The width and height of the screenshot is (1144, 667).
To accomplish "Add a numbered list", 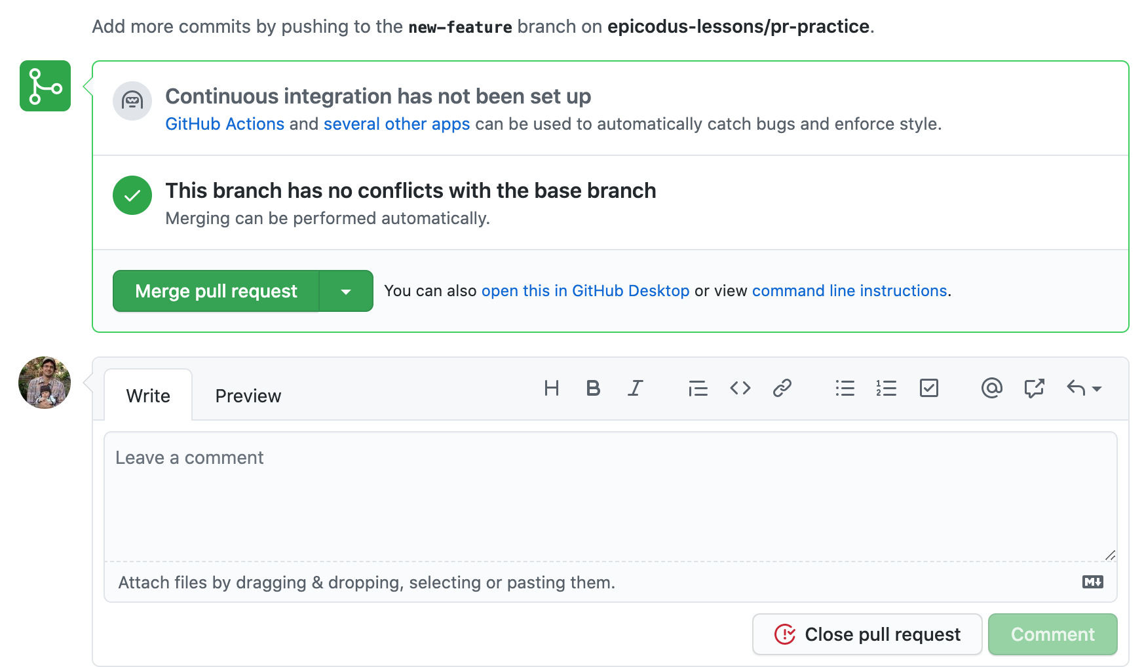I will click(x=887, y=389).
